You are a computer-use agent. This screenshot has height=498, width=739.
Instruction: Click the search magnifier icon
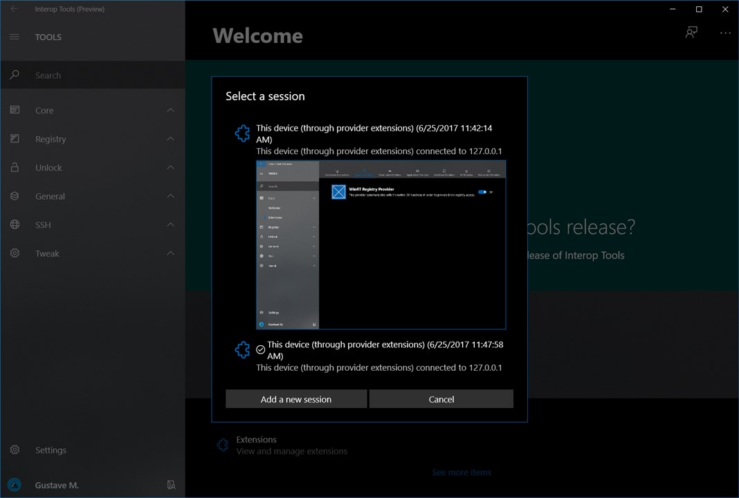point(15,75)
